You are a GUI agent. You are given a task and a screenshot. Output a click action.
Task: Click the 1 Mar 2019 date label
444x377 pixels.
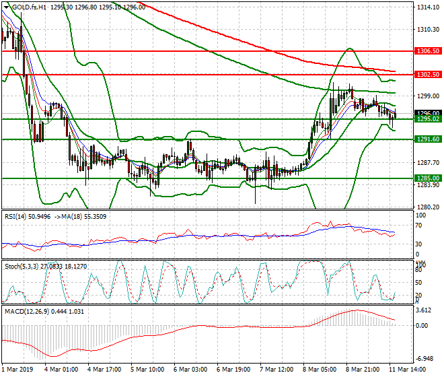pos(17,370)
